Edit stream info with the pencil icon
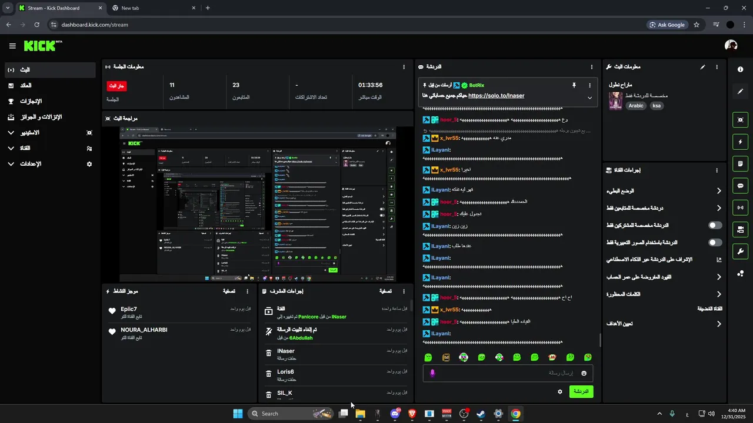 (x=702, y=67)
